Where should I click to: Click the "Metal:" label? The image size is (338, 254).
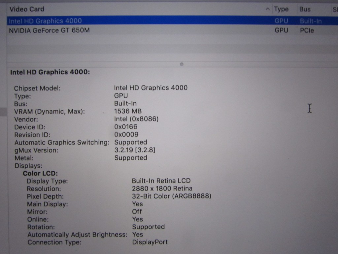pos(24,158)
